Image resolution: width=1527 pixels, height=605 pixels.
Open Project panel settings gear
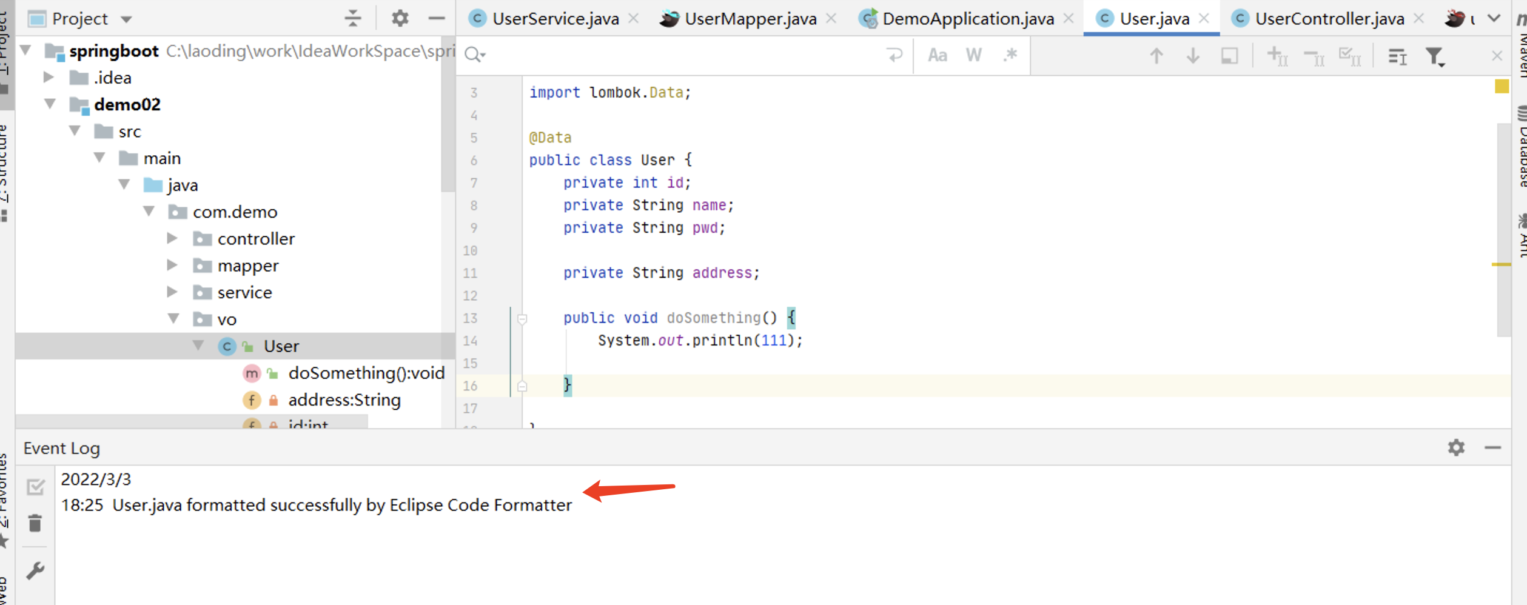pyautogui.click(x=400, y=18)
